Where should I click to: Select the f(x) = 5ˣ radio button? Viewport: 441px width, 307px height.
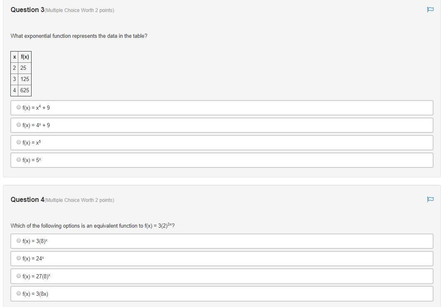[19, 160]
